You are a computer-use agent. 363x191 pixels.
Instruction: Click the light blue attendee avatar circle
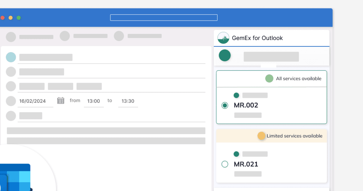11,57
